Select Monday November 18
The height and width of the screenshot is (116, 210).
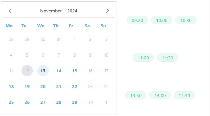coord(11,87)
